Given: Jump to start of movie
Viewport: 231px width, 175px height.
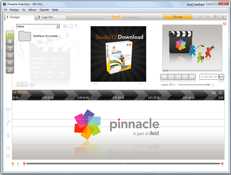Looking at the screenshot, I should pos(171,77).
